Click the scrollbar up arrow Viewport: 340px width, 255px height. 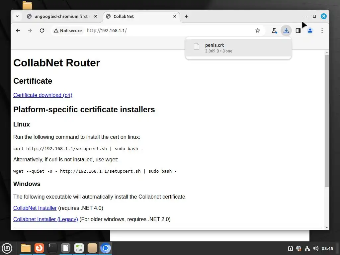click(327, 52)
